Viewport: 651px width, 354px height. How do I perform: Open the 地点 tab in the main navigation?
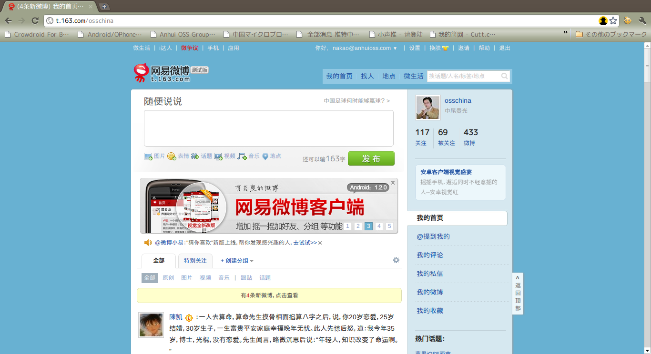[x=389, y=76]
